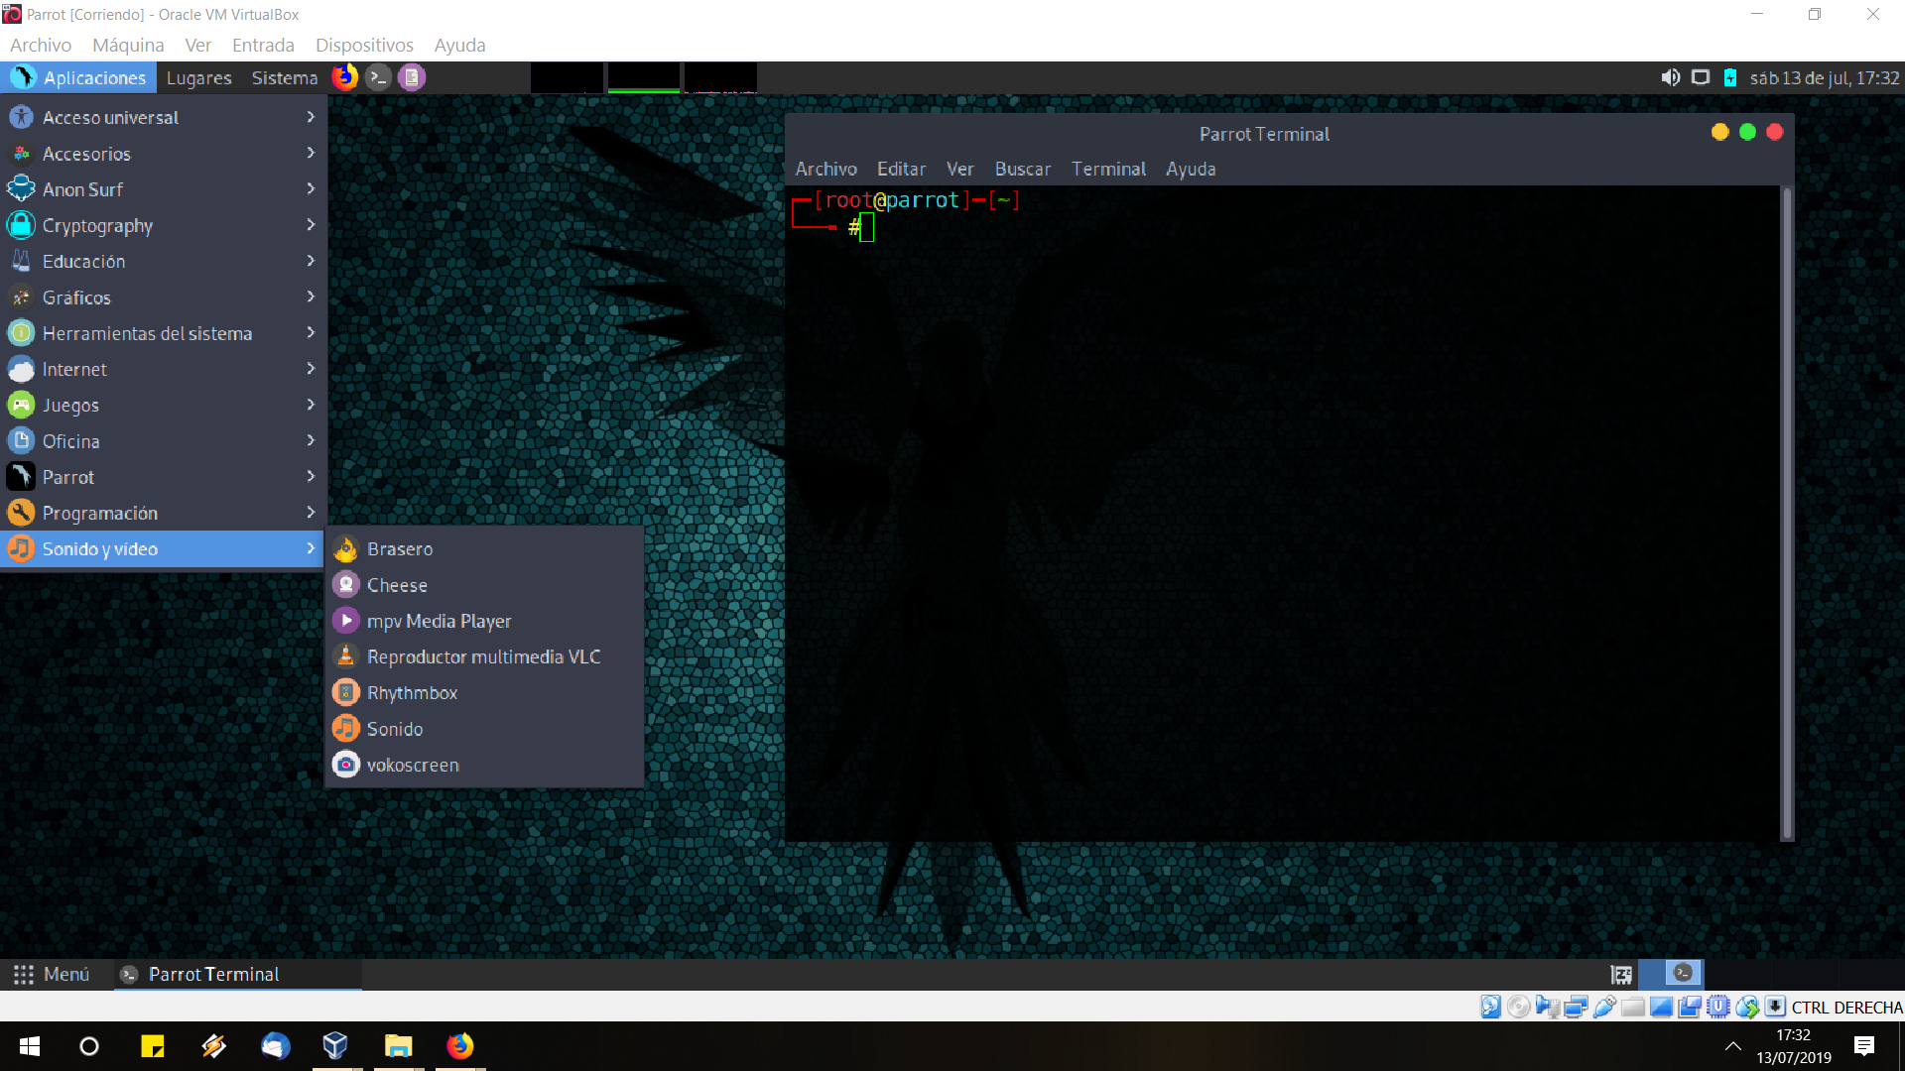The width and height of the screenshot is (1905, 1071).
Task: Expand Educación submenu arrow
Action: pyautogui.click(x=311, y=261)
